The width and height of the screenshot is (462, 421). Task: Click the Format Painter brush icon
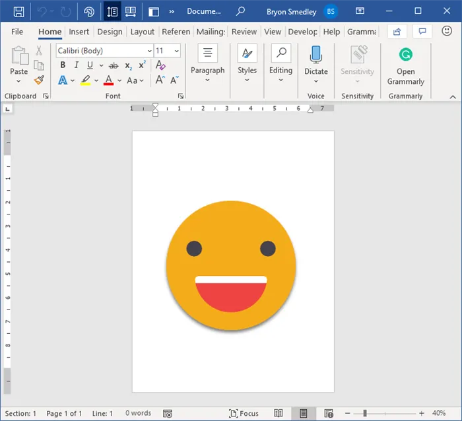39,80
